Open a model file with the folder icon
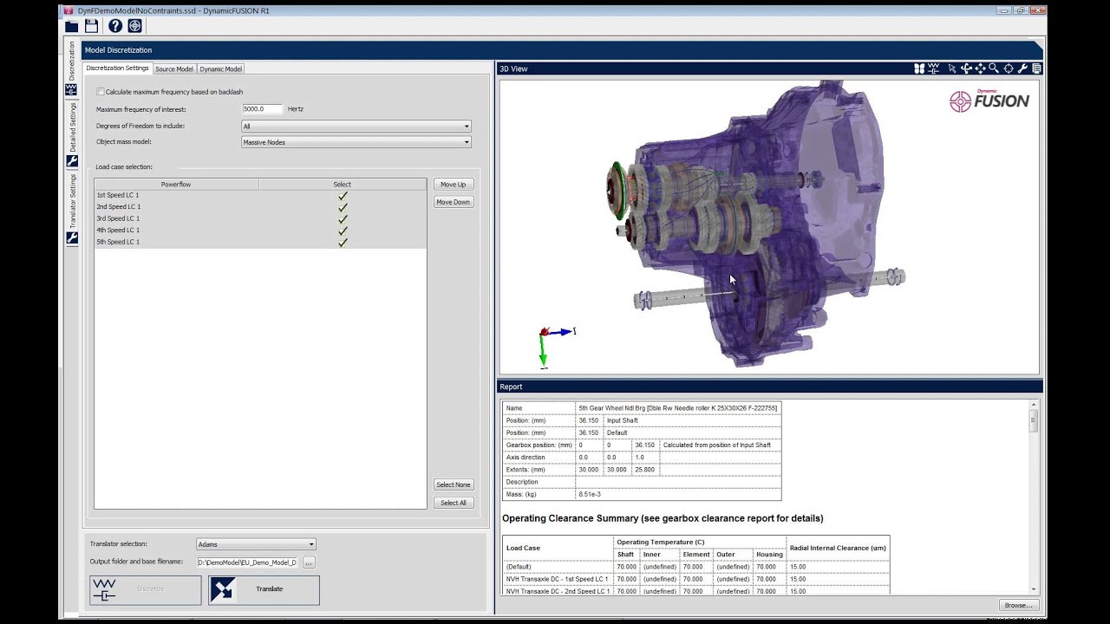The width and height of the screenshot is (1110, 624). pos(71,26)
